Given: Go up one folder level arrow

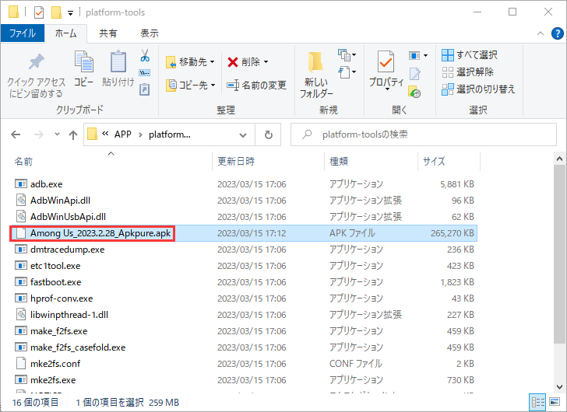Looking at the screenshot, I should click(73, 135).
